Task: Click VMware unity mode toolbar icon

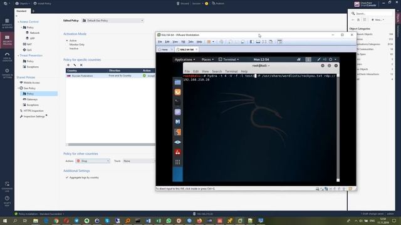Action: point(271,42)
